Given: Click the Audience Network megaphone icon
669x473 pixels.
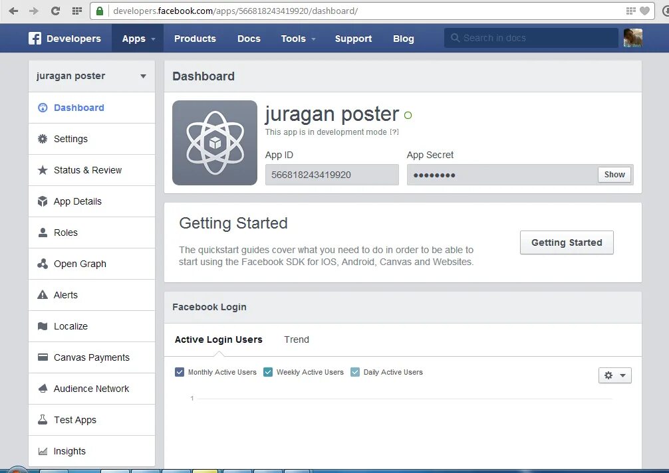Looking at the screenshot, I should tap(43, 388).
